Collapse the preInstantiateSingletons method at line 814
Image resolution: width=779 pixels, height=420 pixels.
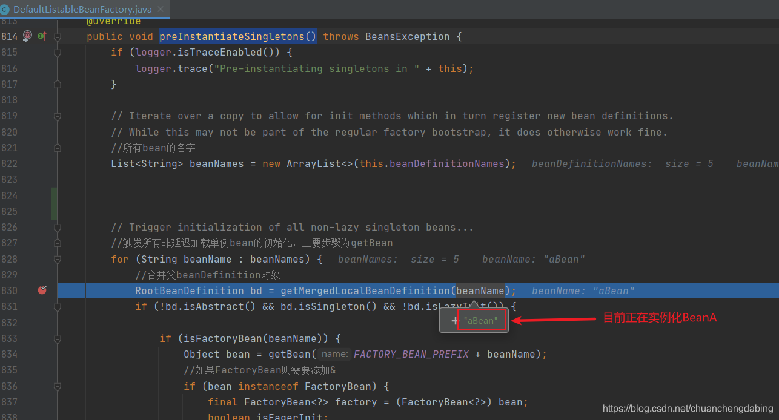tap(58, 37)
